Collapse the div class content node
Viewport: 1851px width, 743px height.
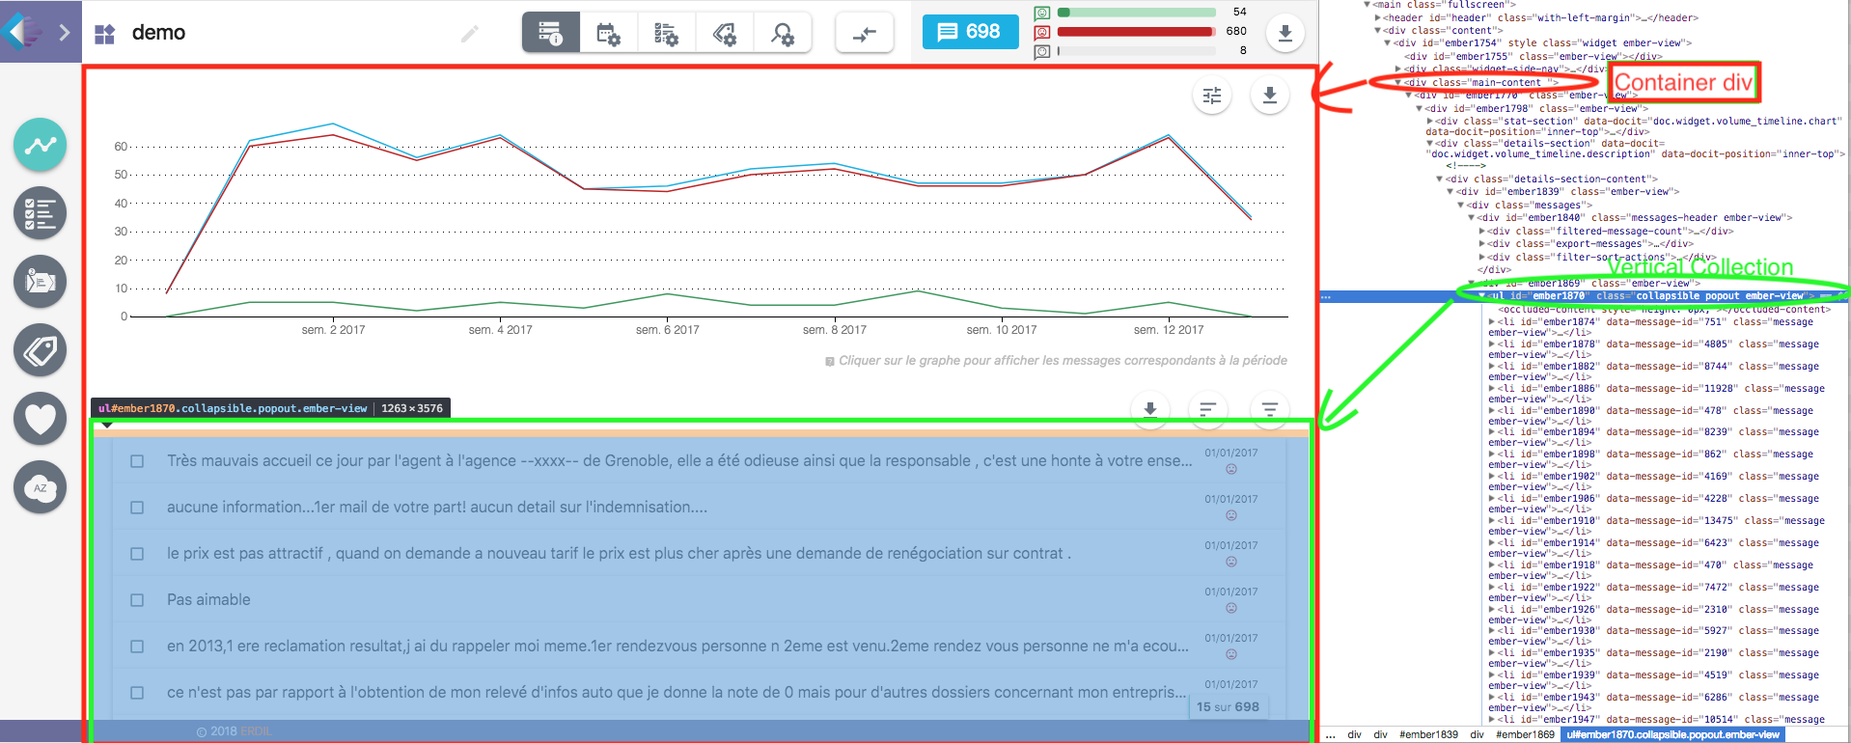point(1378,30)
